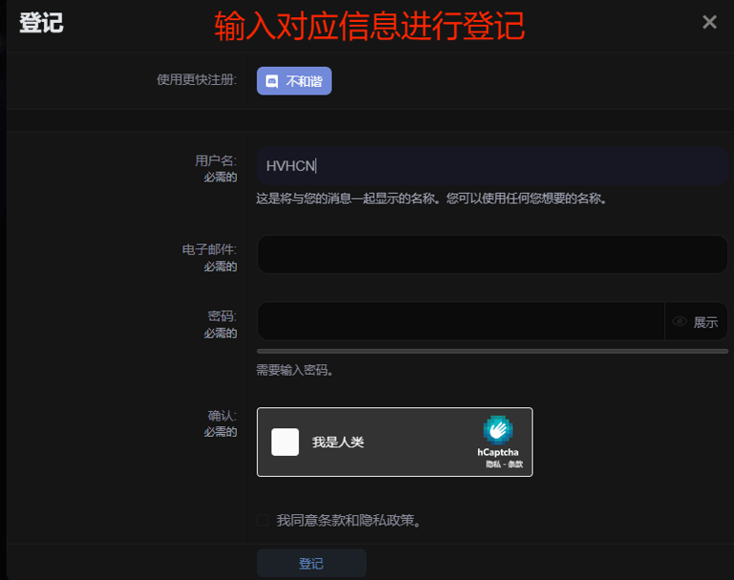Click into the 用户名 field containing HVHCN

492,165
